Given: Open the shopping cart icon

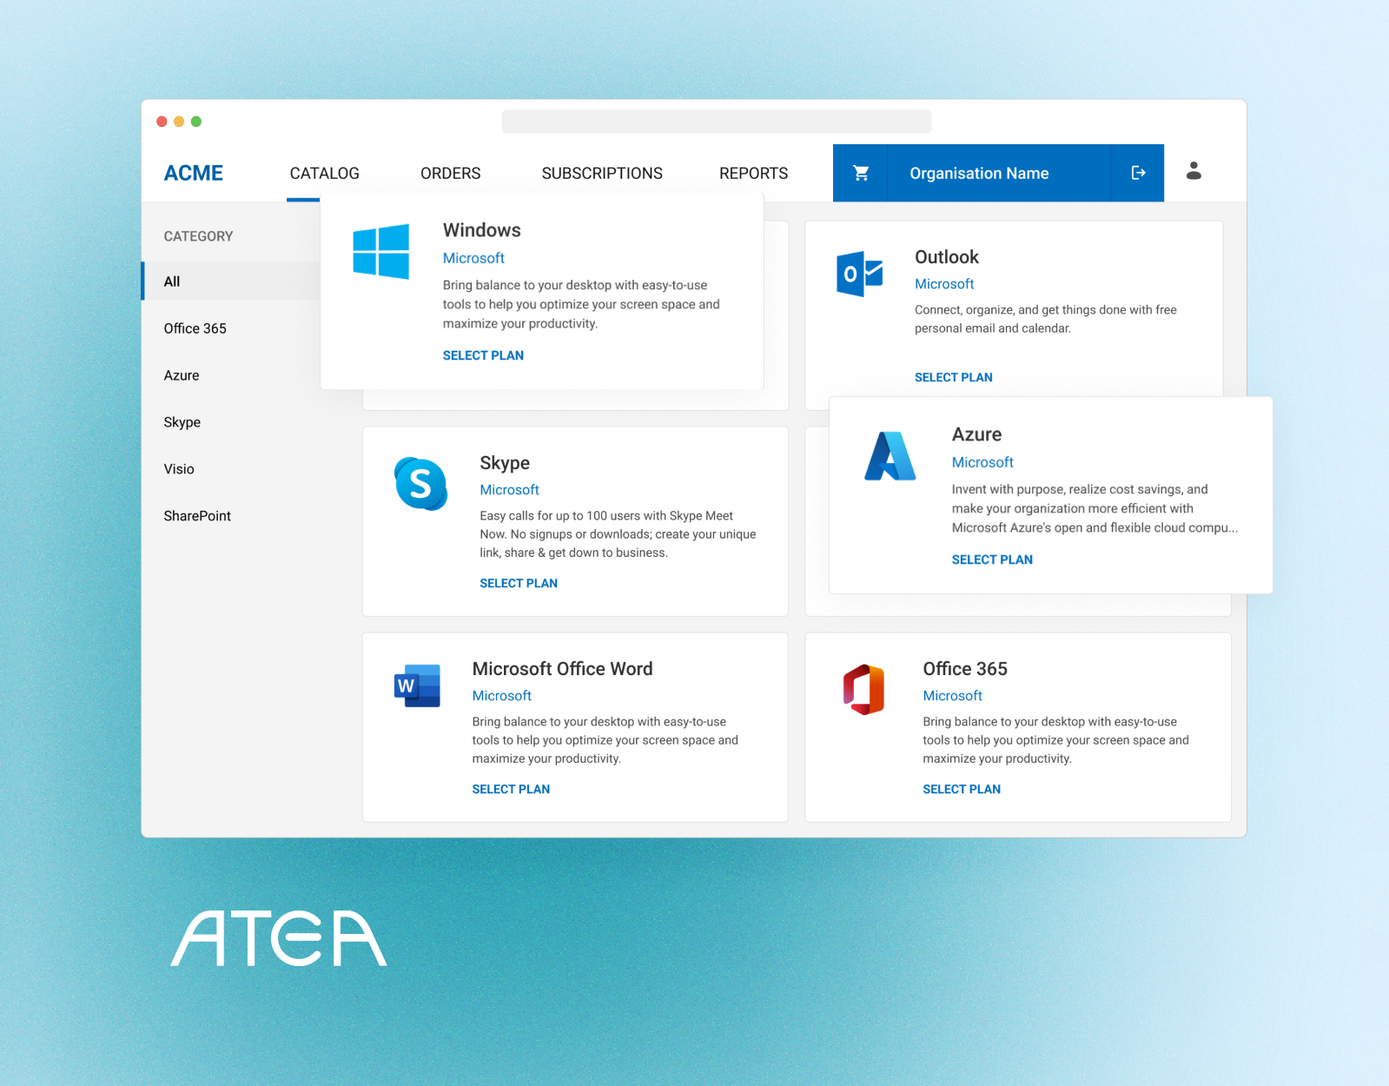Looking at the screenshot, I should (x=861, y=173).
